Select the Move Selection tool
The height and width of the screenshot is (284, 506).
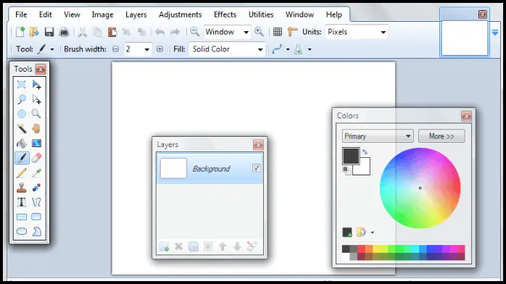coord(36,99)
